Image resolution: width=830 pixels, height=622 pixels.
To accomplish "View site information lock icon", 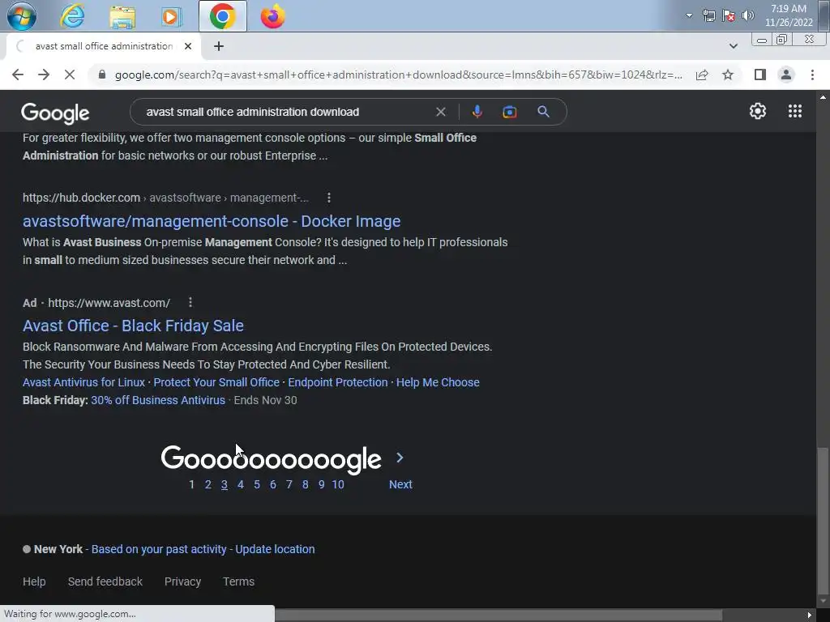I will coord(102,75).
